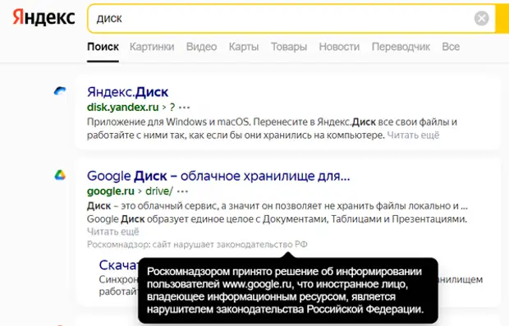Click Яндекс.Диск description mentioning Windows и macOS

pyautogui.click(x=272, y=129)
